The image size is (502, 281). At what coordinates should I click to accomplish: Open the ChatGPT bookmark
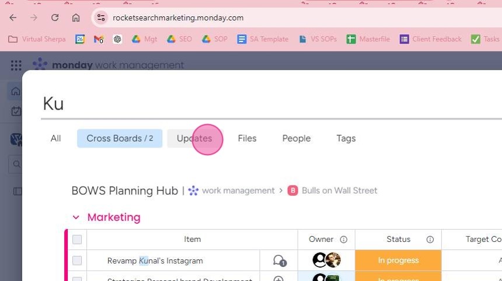coord(117,39)
